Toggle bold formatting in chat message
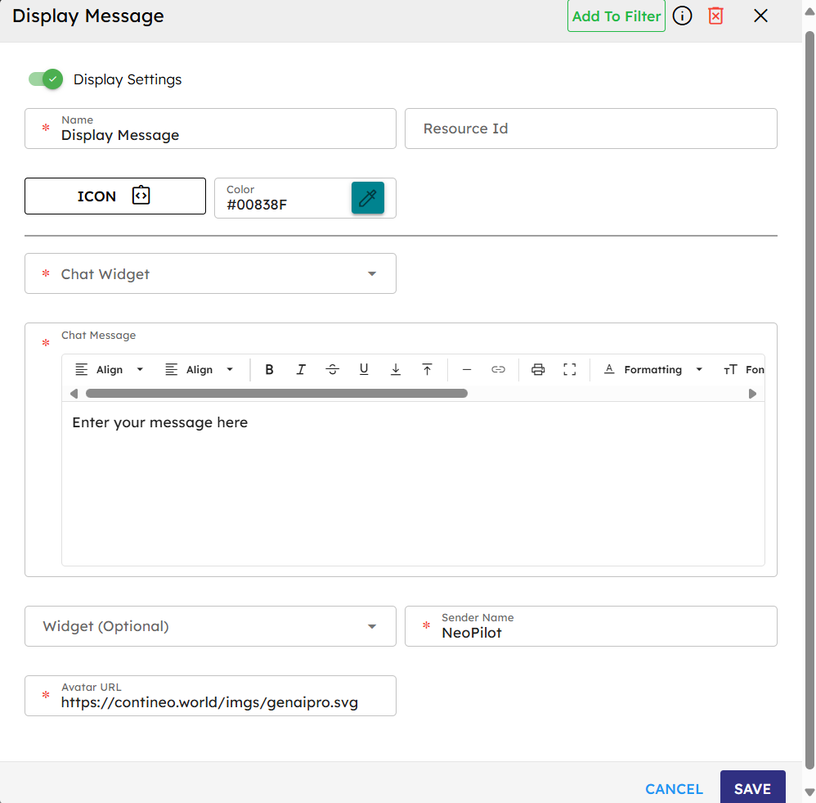Image resolution: width=816 pixels, height=803 pixels. point(269,370)
